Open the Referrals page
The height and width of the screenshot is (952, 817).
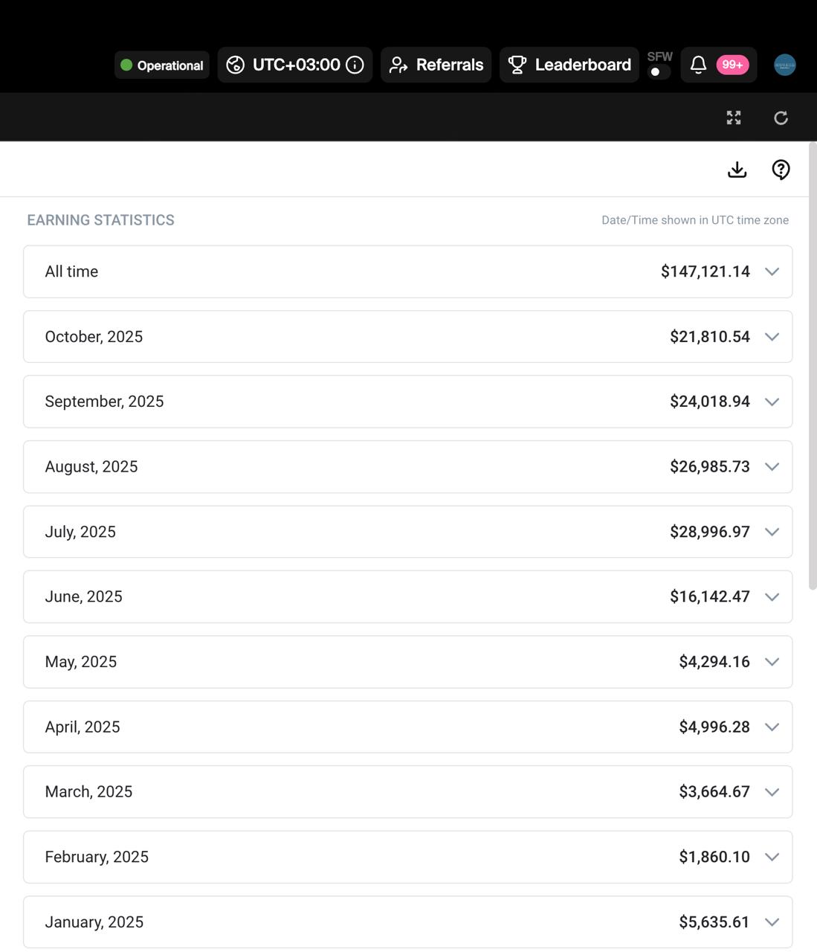[436, 65]
